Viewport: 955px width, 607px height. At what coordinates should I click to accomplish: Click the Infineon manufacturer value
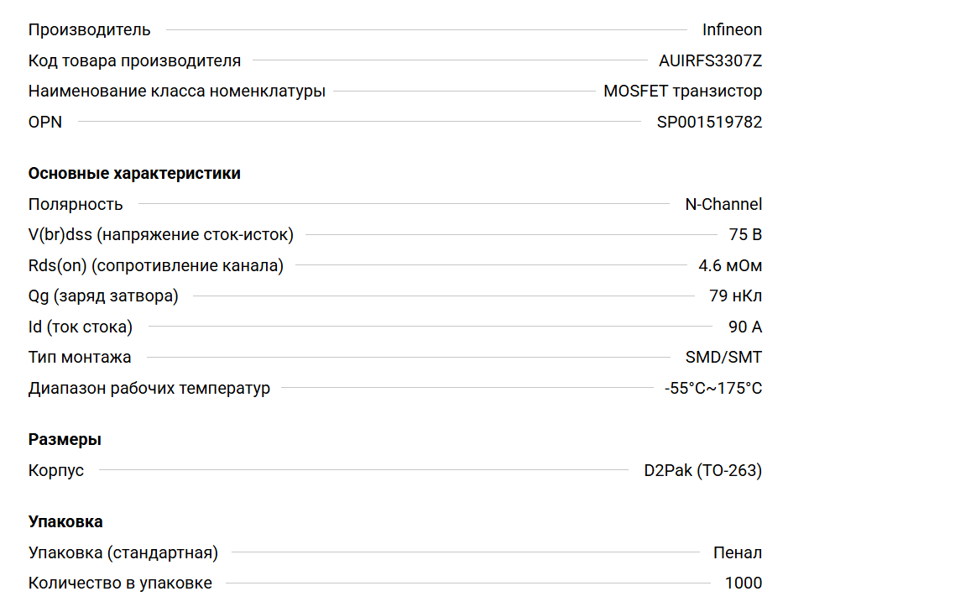[x=732, y=30]
